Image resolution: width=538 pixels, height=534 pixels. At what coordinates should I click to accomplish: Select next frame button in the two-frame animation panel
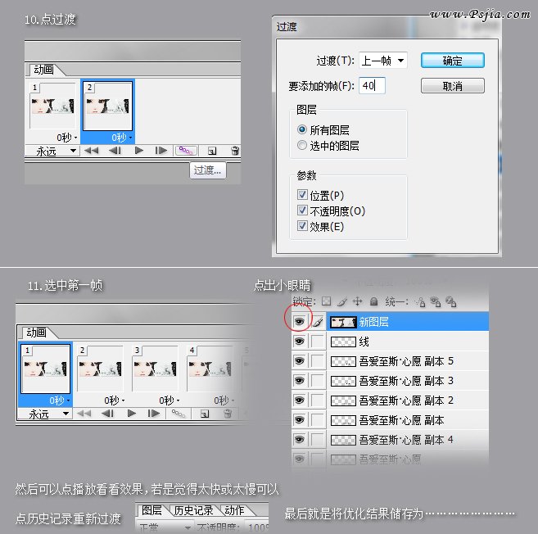[x=161, y=151]
